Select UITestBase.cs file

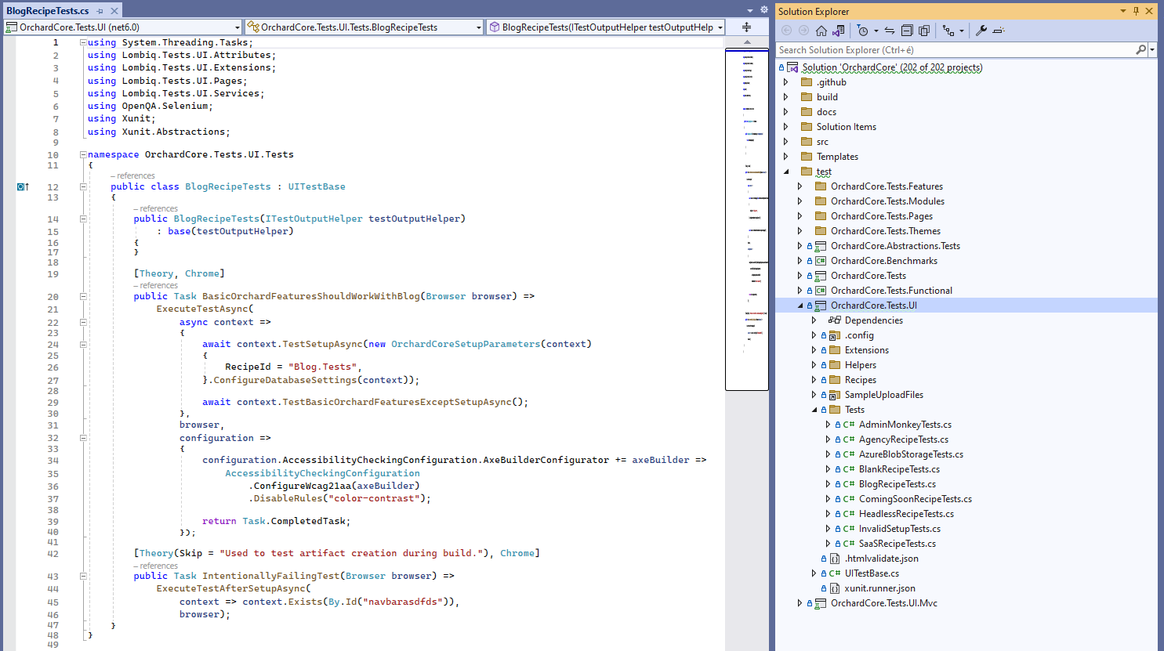(x=872, y=573)
